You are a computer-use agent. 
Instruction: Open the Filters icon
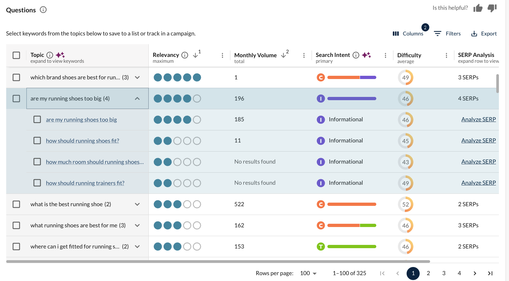pos(437,33)
